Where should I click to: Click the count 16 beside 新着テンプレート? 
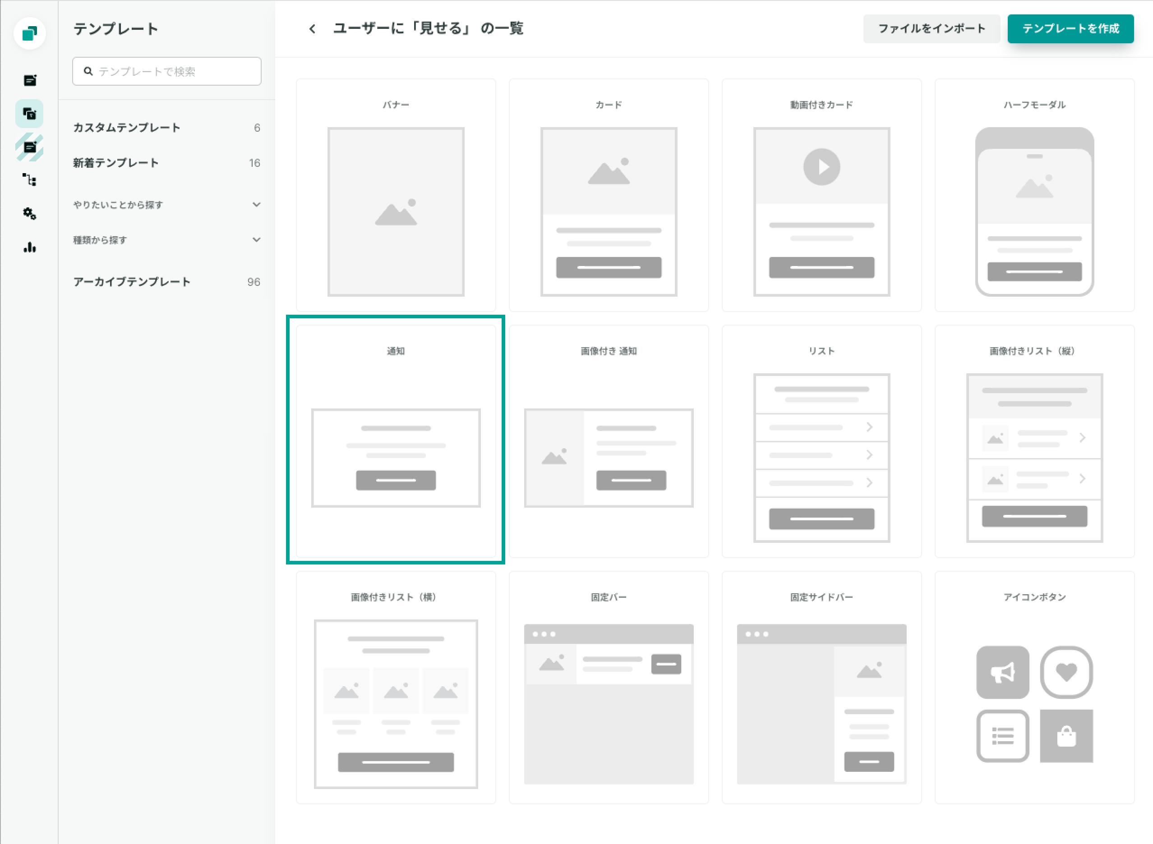click(x=254, y=163)
